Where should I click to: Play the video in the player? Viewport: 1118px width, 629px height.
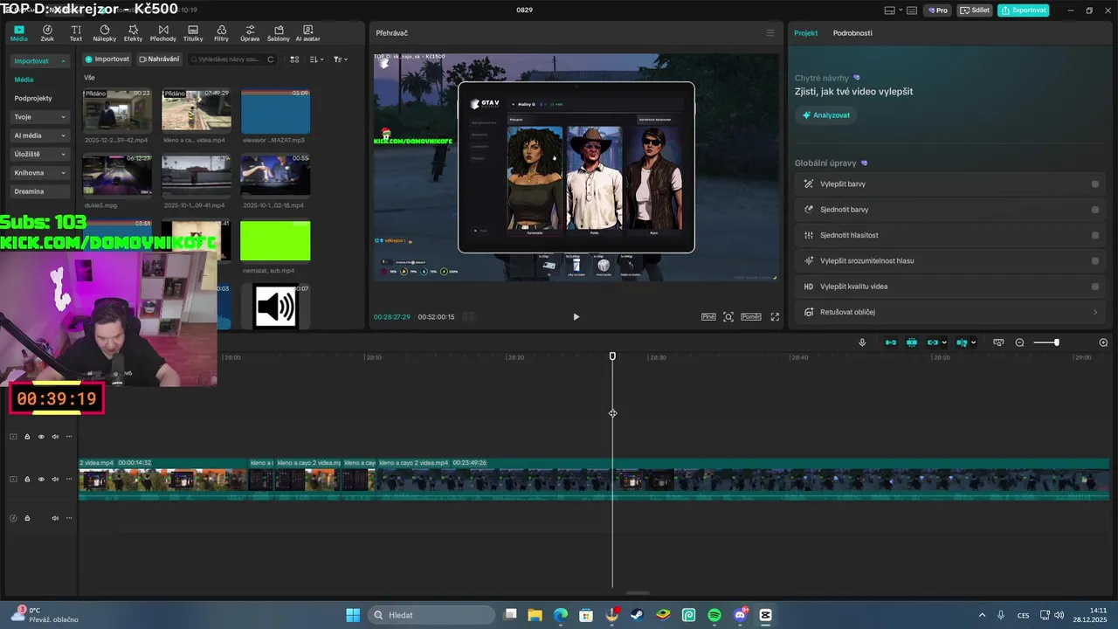(576, 317)
